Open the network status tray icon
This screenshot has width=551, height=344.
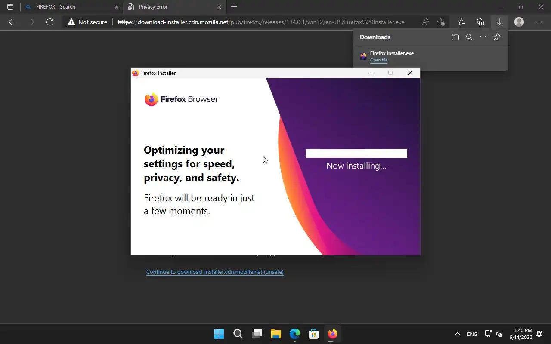point(488,334)
